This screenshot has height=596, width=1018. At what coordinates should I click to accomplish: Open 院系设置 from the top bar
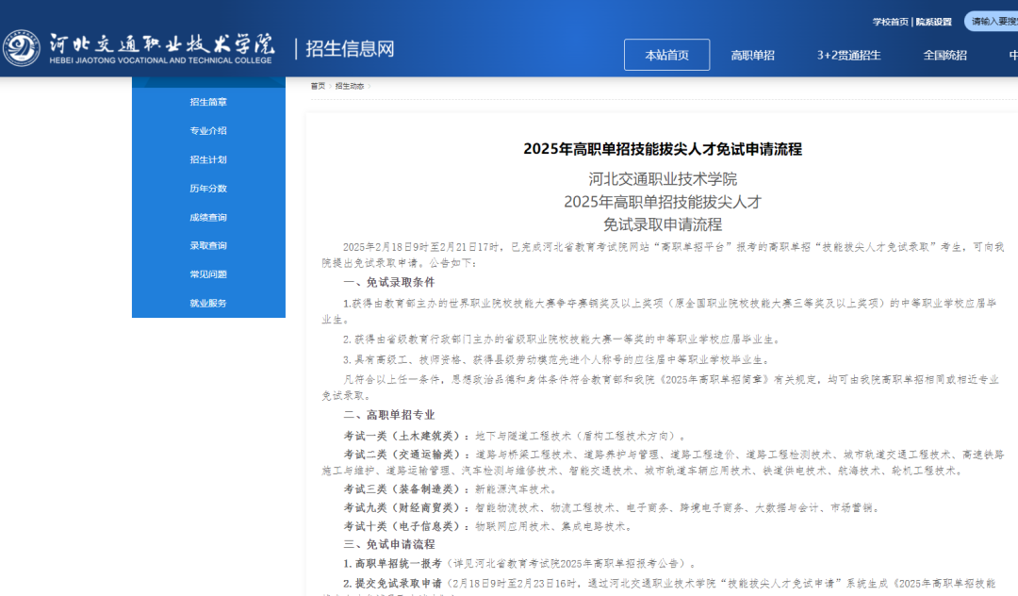point(932,20)
